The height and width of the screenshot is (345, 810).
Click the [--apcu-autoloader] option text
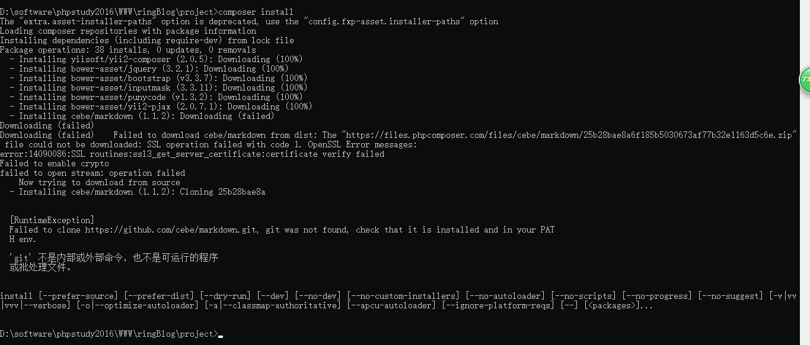pyautogui.click(x=391, y=305)
